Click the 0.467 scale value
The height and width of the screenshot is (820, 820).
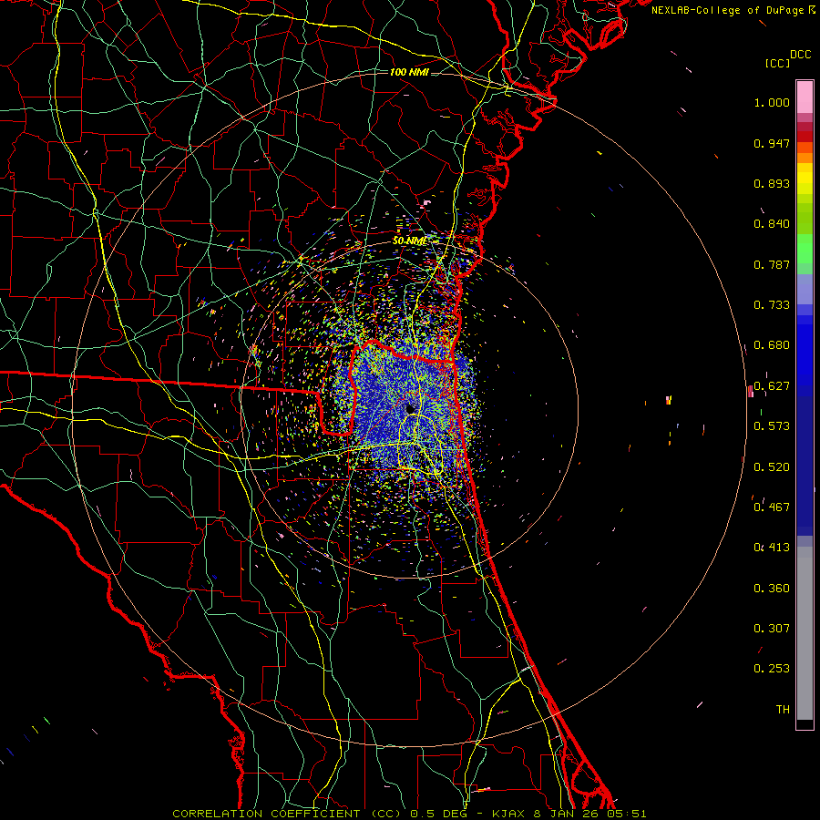(772, 507)
